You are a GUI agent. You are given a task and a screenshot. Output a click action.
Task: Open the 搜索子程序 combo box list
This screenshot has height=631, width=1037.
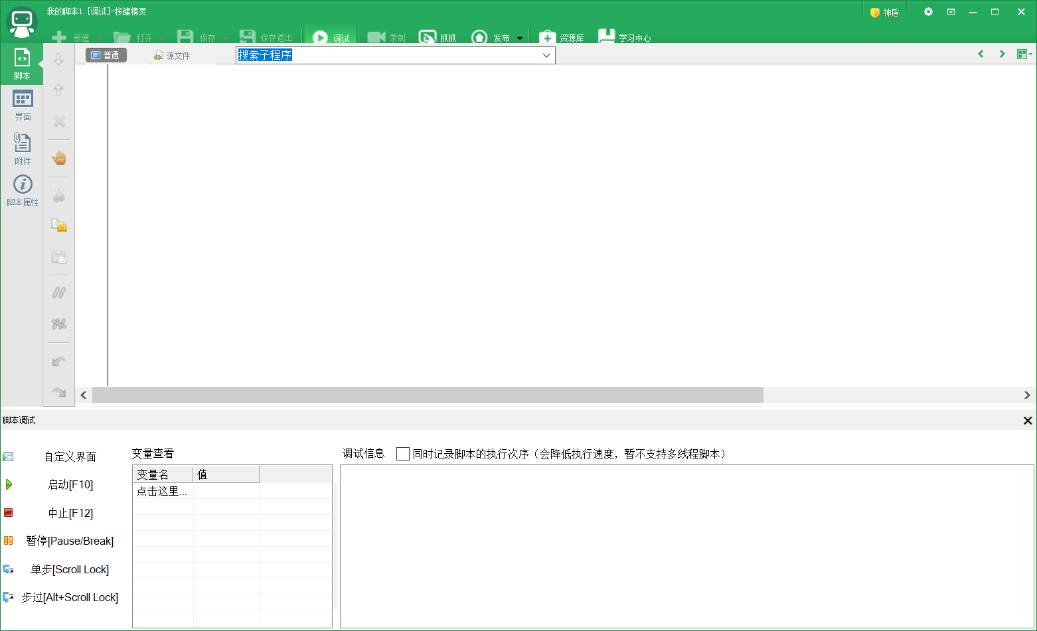(x=546, y=55)
